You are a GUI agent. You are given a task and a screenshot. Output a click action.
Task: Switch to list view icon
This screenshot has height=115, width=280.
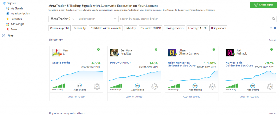coord(271,28)
